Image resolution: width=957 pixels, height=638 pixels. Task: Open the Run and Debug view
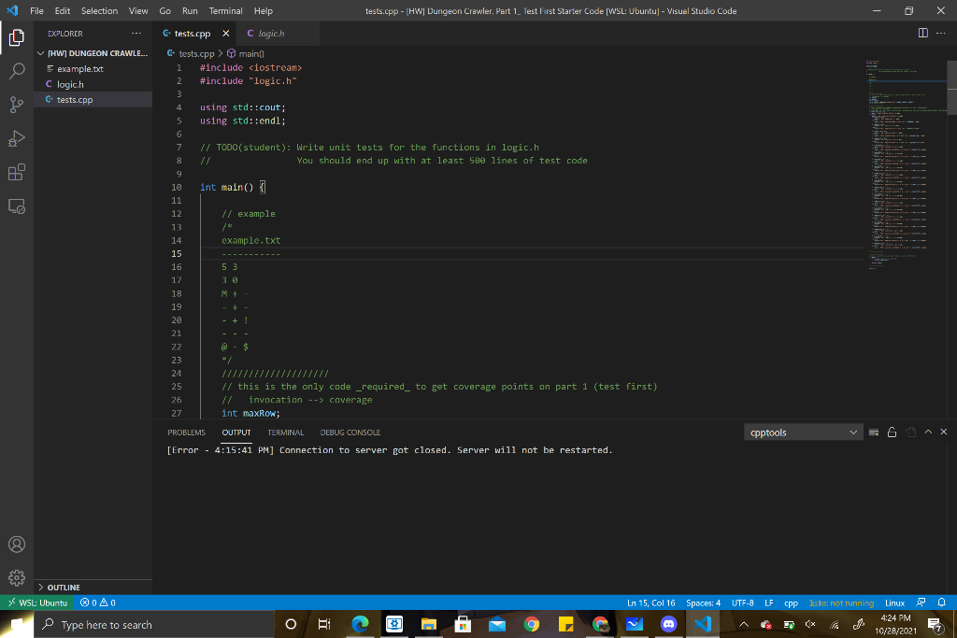[17, 138]
